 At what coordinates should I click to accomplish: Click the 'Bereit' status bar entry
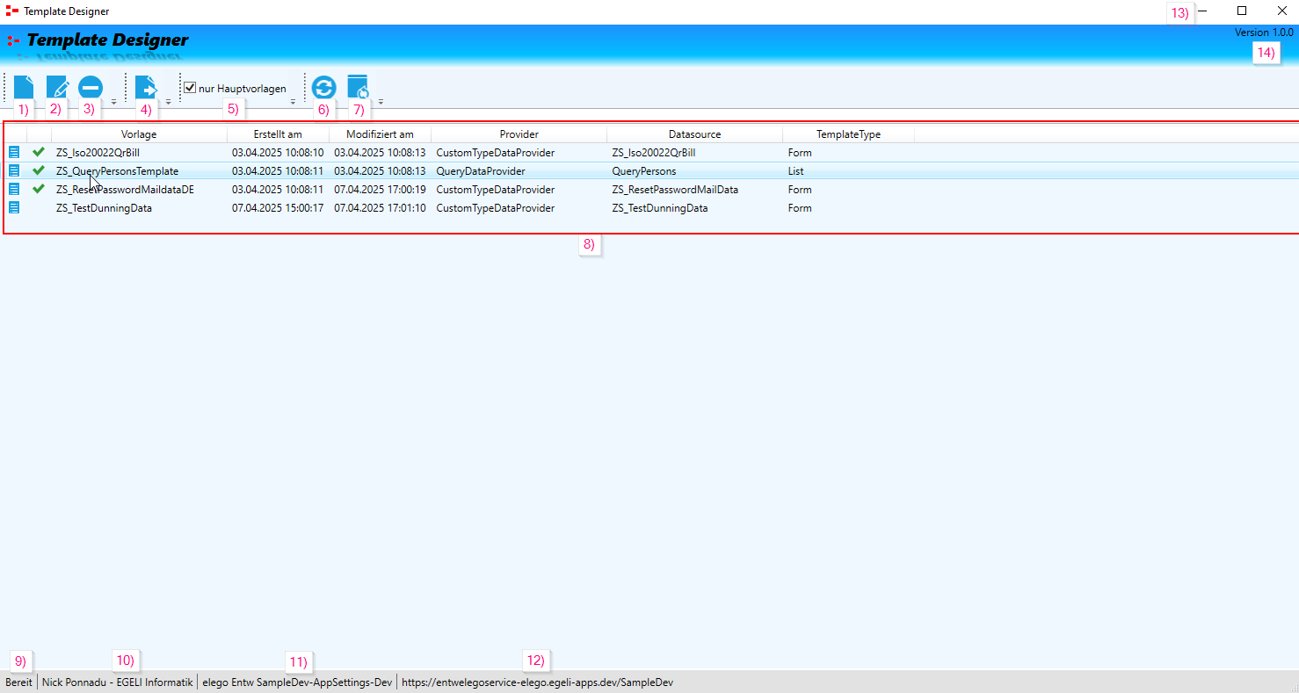tap(19, 682)
